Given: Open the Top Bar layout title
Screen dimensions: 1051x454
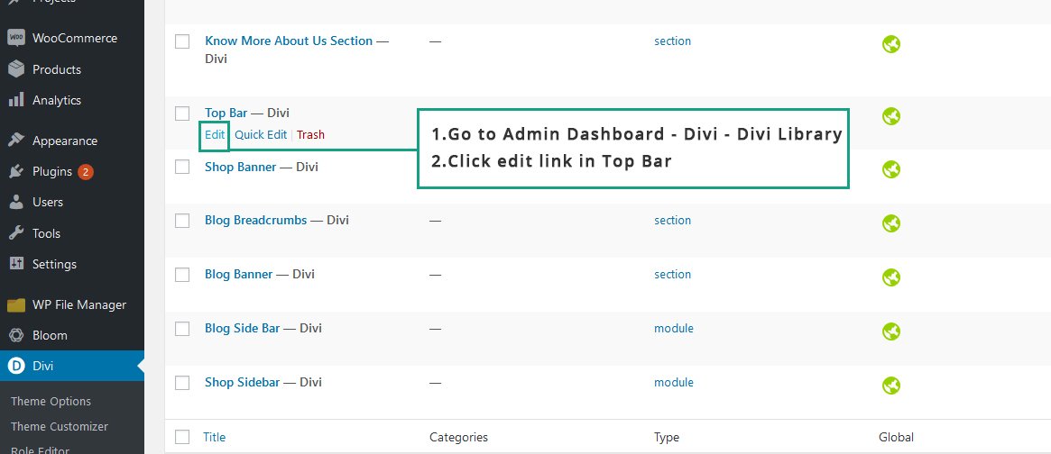Looking at the screenshot, I should [226, 113].
